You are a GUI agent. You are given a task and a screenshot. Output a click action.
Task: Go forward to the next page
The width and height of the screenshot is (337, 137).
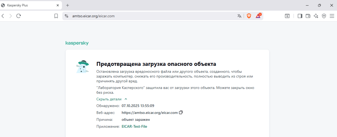tap(11, 16)
